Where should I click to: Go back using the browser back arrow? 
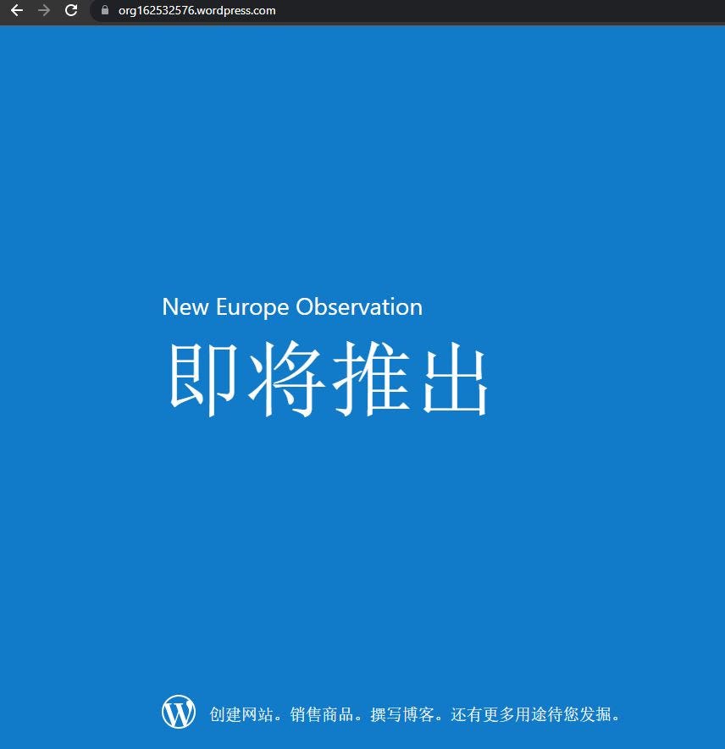coord(17,10)
